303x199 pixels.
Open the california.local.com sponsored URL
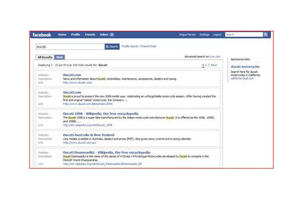(x=242, y=79)
